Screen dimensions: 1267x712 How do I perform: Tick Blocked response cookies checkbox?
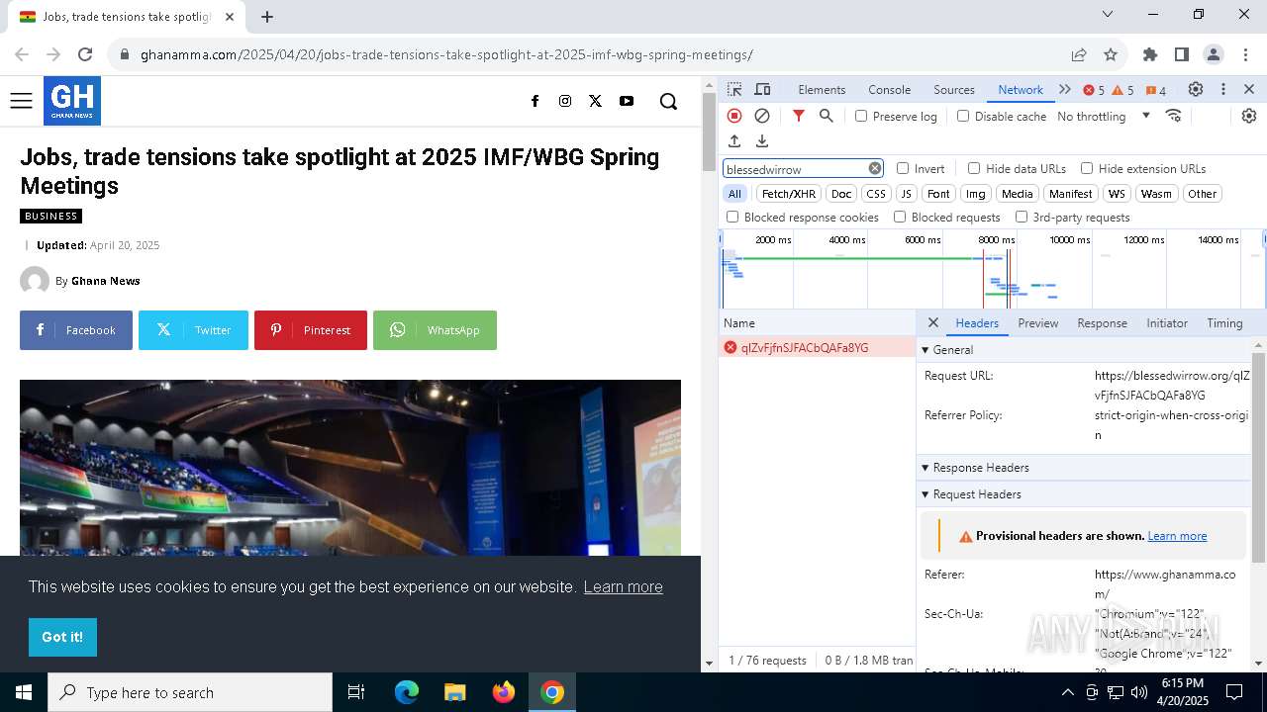pos(732,217)
